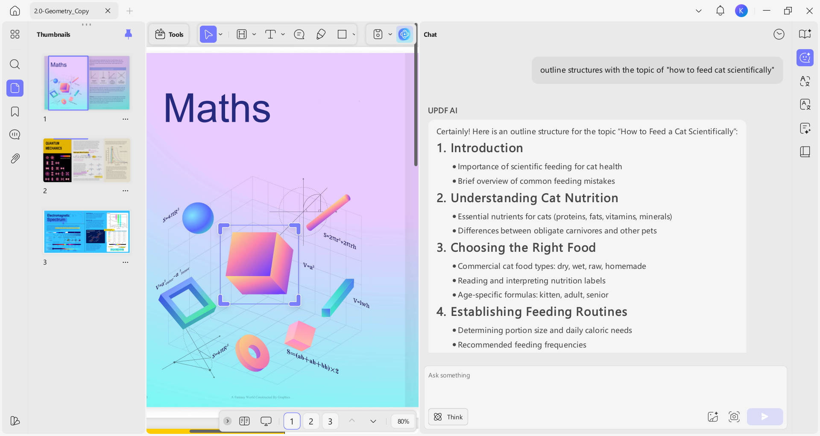Viewport: 820px width, 436px height.
Task: Open the Attachments panel
Action: [15, 158]
